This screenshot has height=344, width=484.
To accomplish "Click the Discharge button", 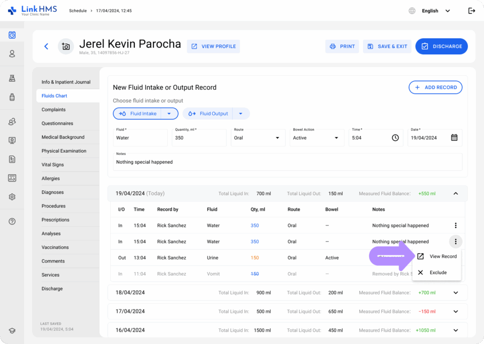I will [441, 46].
